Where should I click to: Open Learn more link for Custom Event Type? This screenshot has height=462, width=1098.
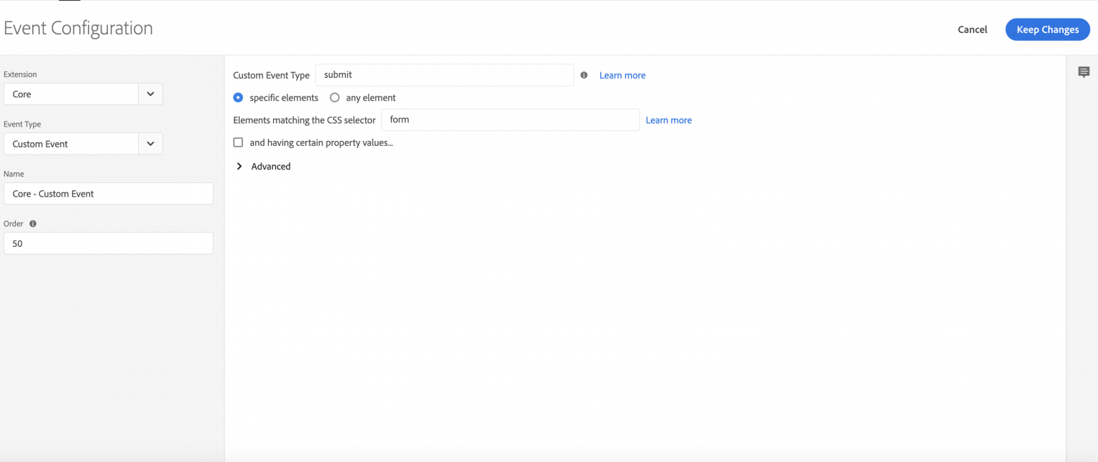[622, 75]
